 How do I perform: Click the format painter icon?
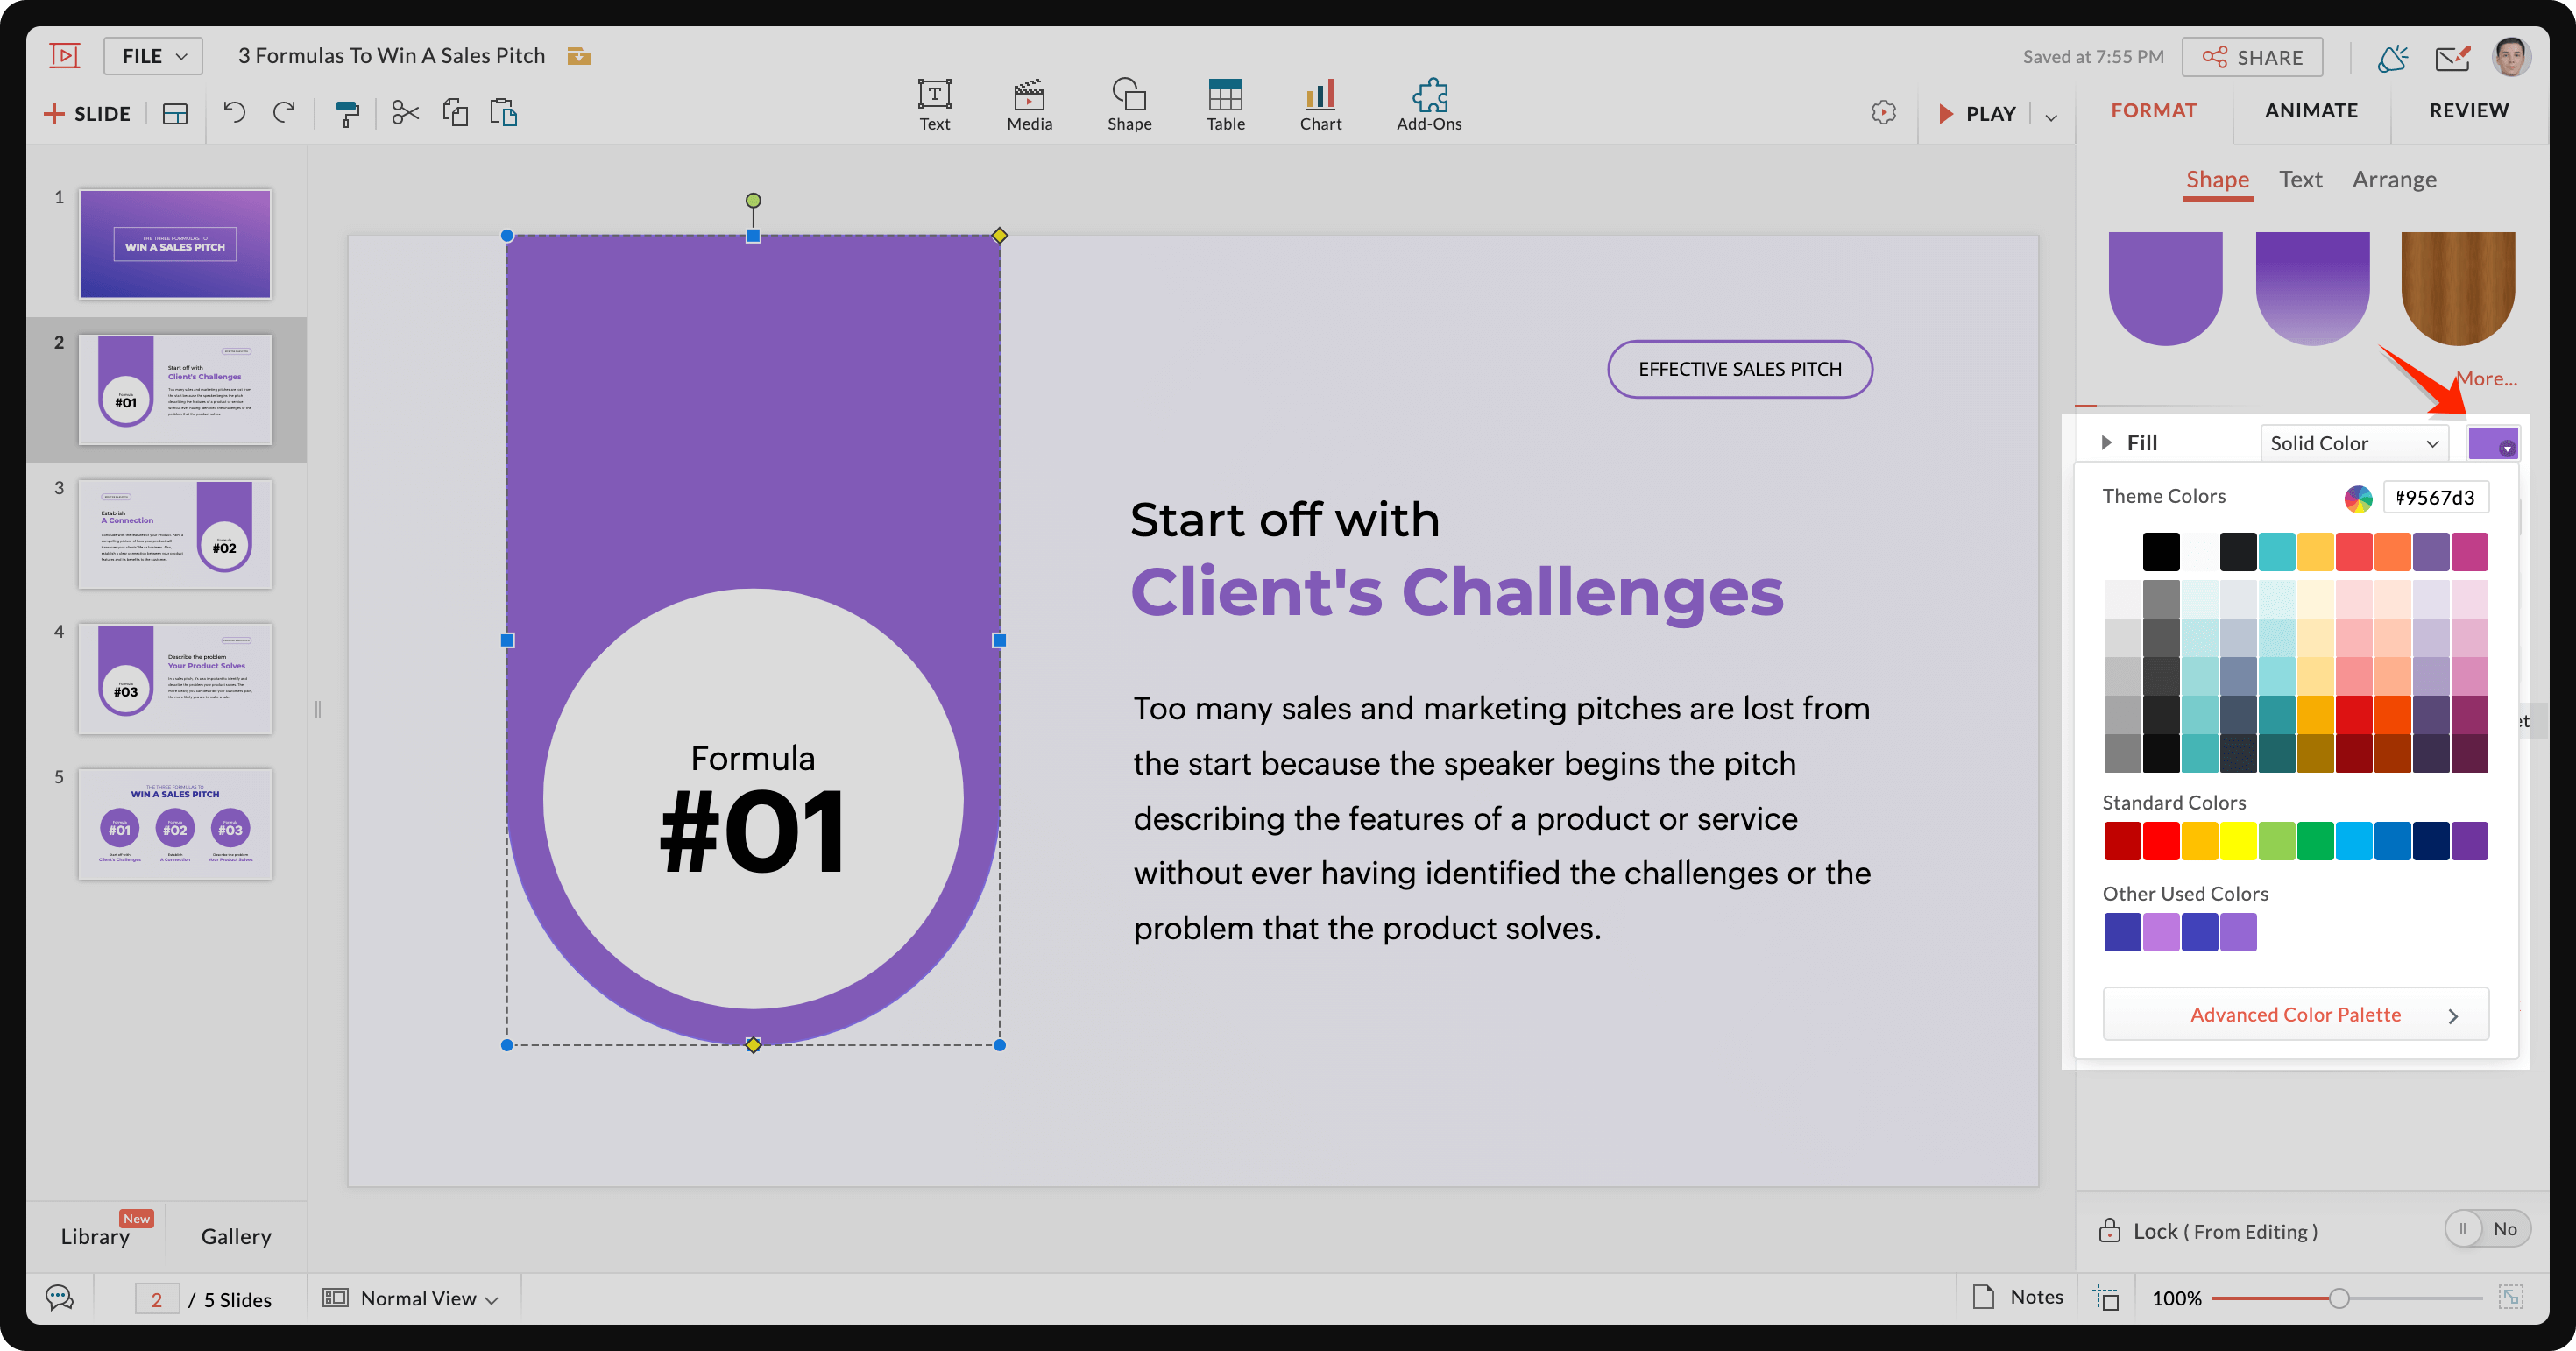[347, 113]
